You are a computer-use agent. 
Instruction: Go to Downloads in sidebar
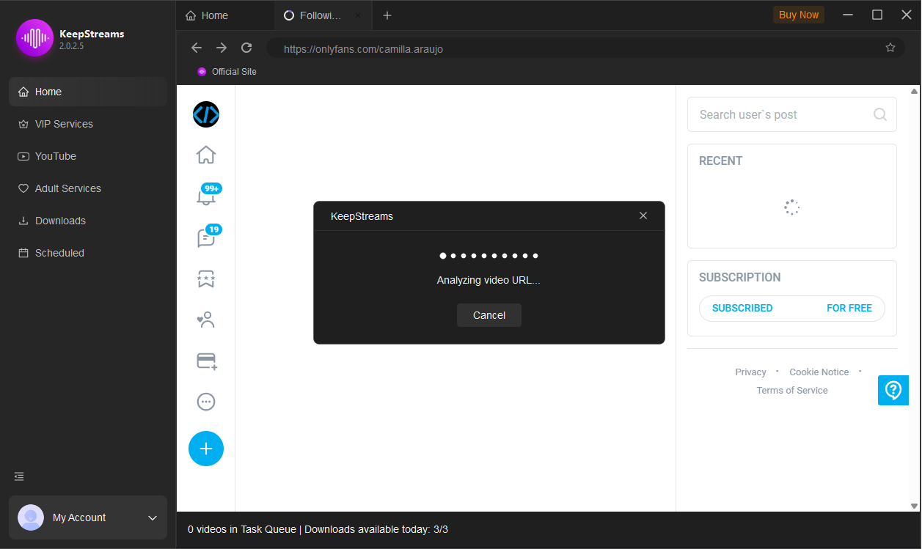(88, 221)
